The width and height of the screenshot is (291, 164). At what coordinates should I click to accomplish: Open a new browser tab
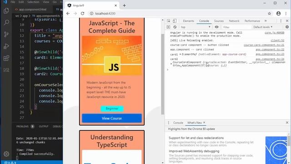pos(124,5)
